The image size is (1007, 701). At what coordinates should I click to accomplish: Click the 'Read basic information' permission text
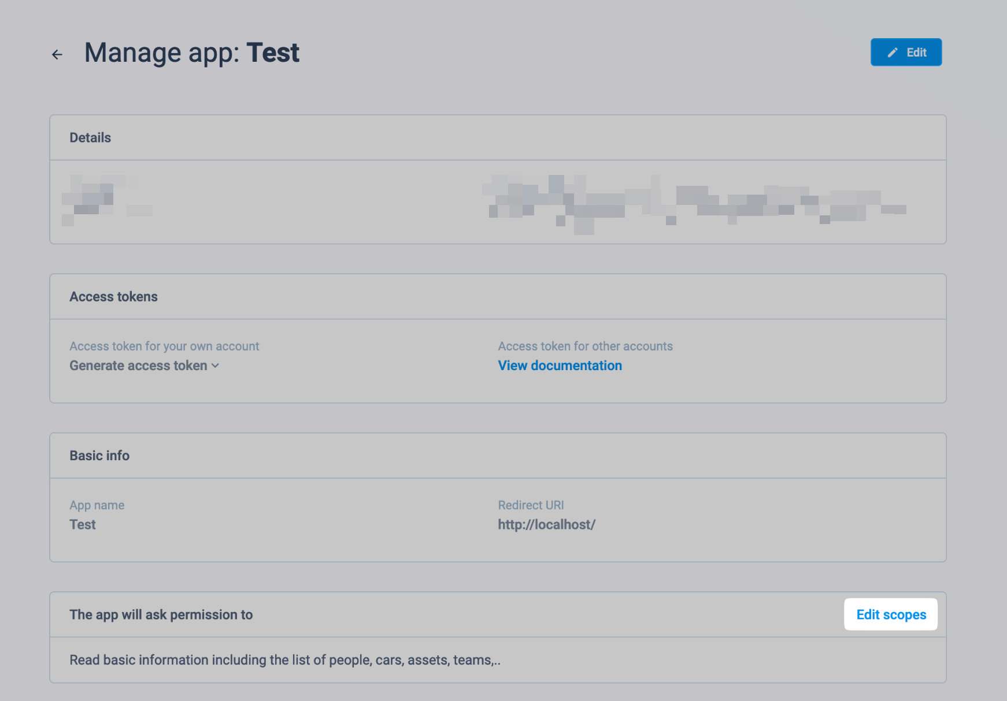pyautogui.click(x=284, y=660)
